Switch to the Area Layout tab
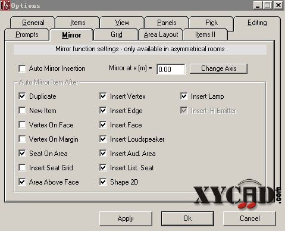Viewport: 285px width, 231px height. click(161, 35)
